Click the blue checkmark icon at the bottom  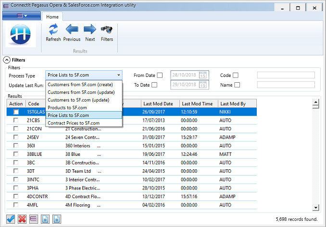click(11, 219)
